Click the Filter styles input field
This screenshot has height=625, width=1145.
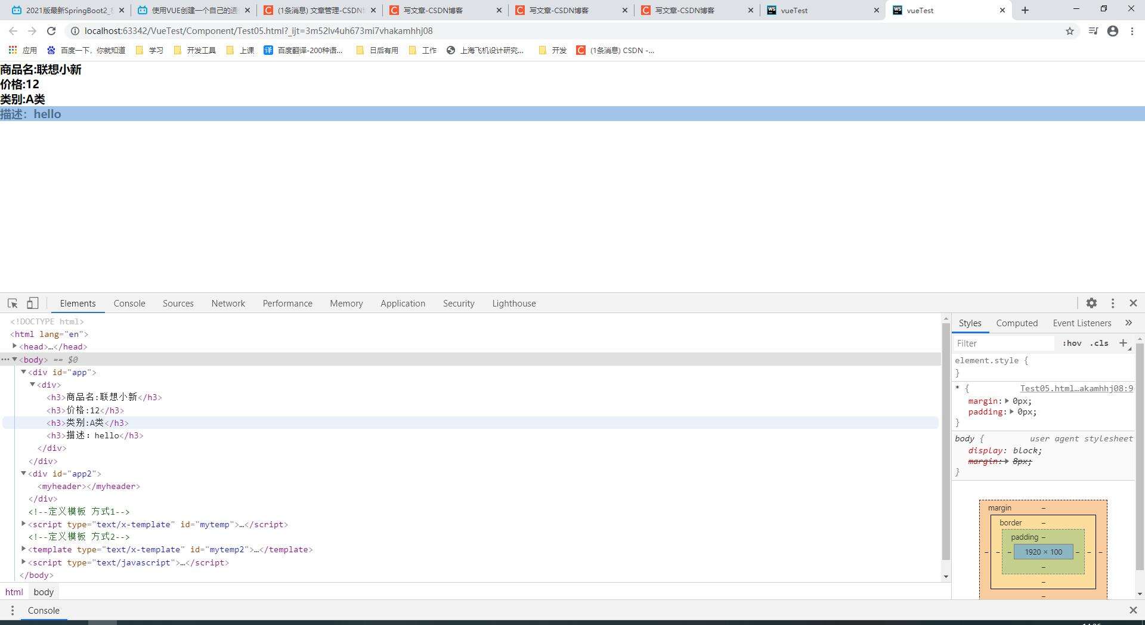(x=1003, y=343)
